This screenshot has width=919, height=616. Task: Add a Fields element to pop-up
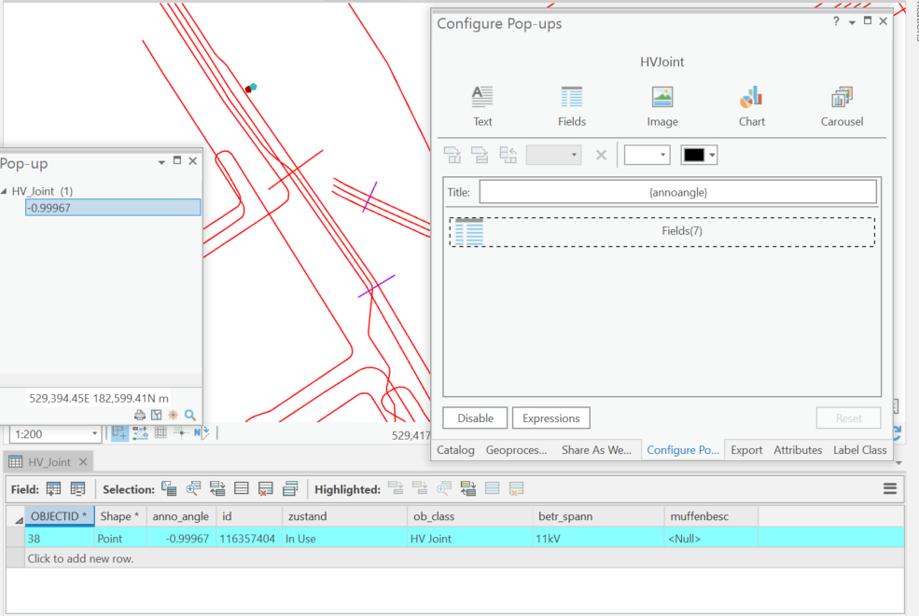click(x=571, y=106)
